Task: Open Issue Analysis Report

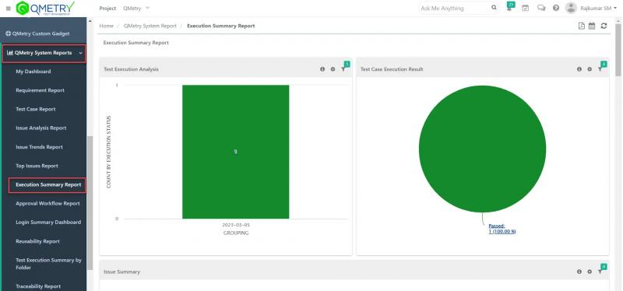Action: click(41, 128)
